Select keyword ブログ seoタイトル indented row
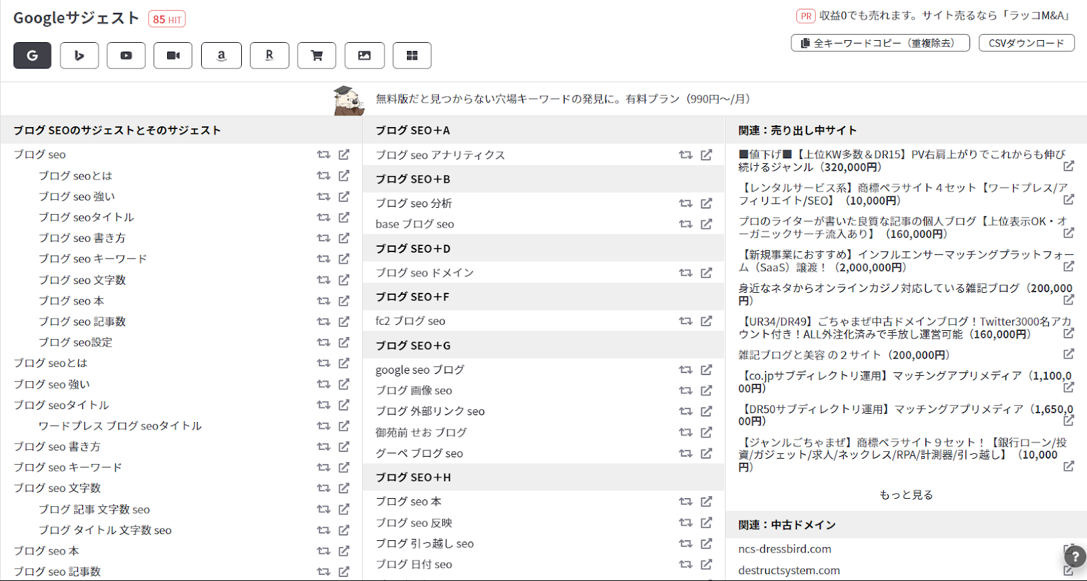 pyautogui.click(x=86, y=217)
